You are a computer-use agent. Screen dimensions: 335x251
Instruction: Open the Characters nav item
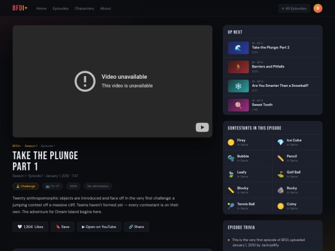point(84,9)
